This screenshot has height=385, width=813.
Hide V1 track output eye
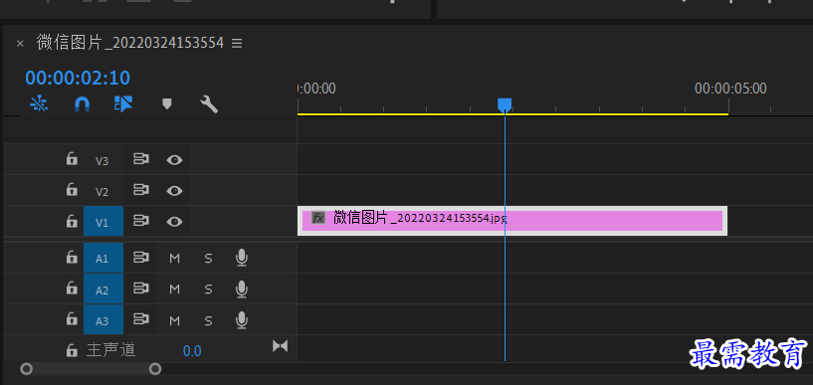pos(175,222)
